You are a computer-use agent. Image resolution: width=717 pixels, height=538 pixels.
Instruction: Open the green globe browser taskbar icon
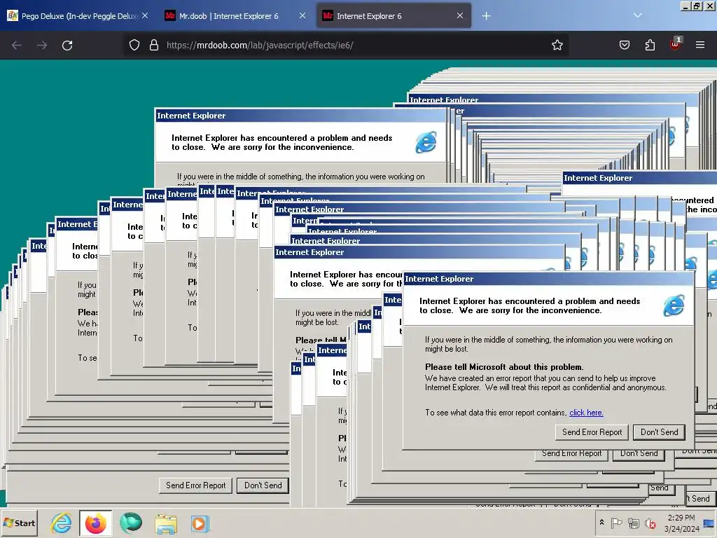point(131,523)
